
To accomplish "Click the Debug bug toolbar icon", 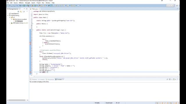I will point(20,5).
